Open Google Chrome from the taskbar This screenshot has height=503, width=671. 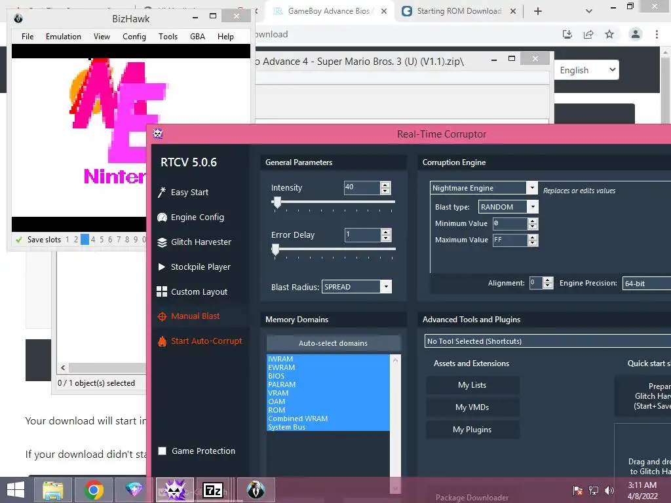(94, 490)
